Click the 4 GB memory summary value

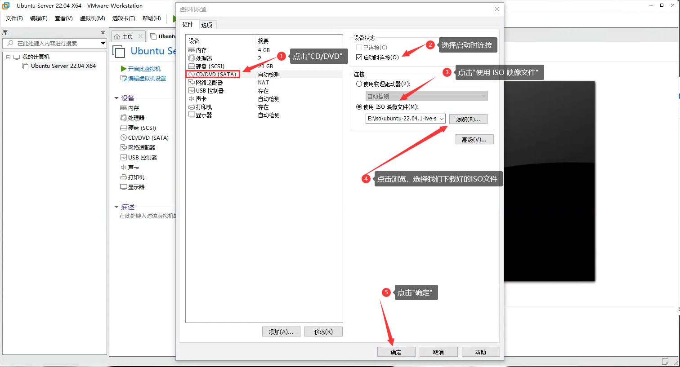point(264,50)
